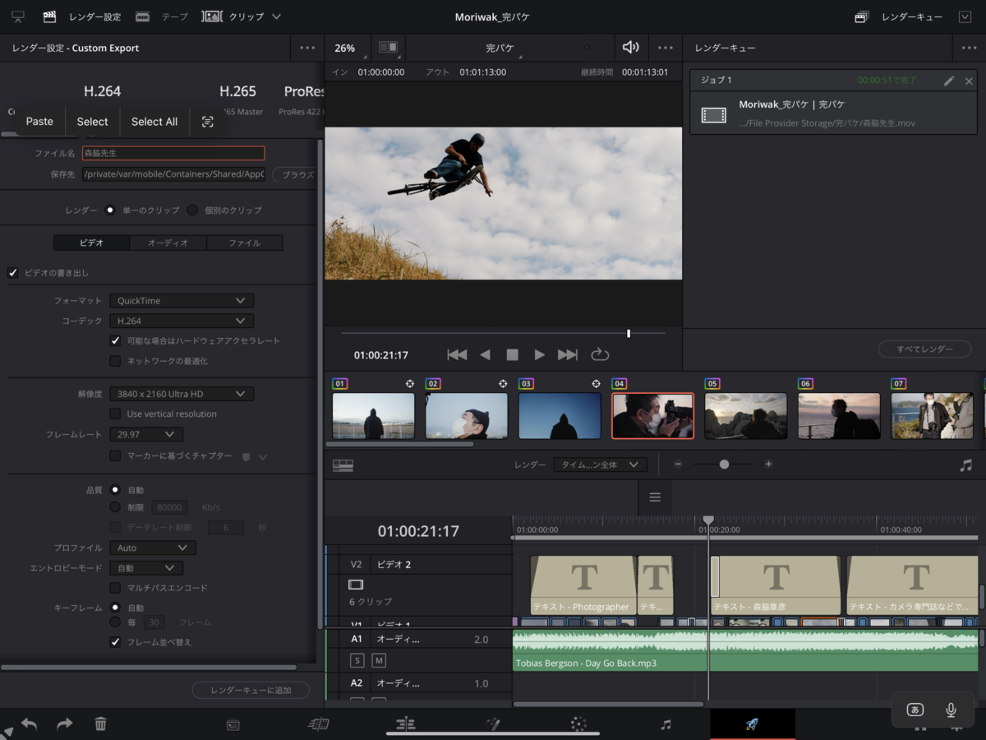Click the Browse (ブラウズ) button
Screen dimensions: 986x740
pos(293,174)
